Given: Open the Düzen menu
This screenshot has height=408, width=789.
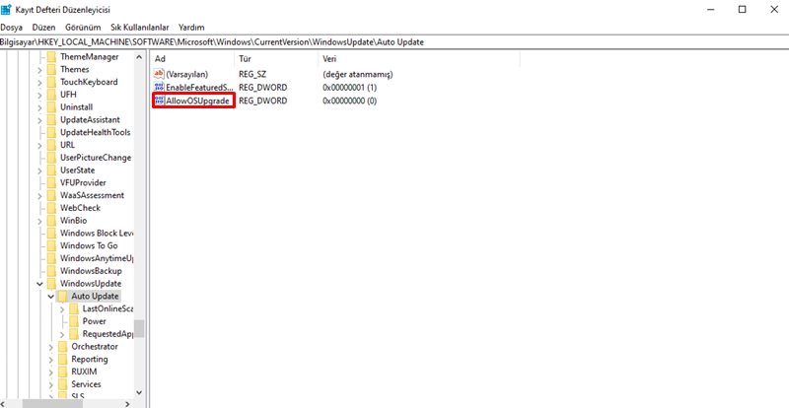Looking at the screenshot, I should [x=43, y=28].
